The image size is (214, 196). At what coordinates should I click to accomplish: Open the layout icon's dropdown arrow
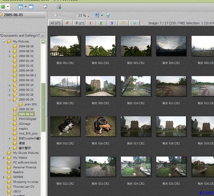25,7
